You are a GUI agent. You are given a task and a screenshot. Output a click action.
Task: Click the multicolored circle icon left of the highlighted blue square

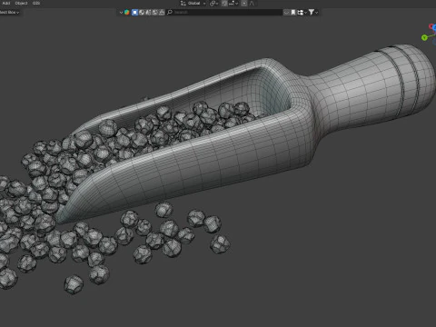pos(127,13)
